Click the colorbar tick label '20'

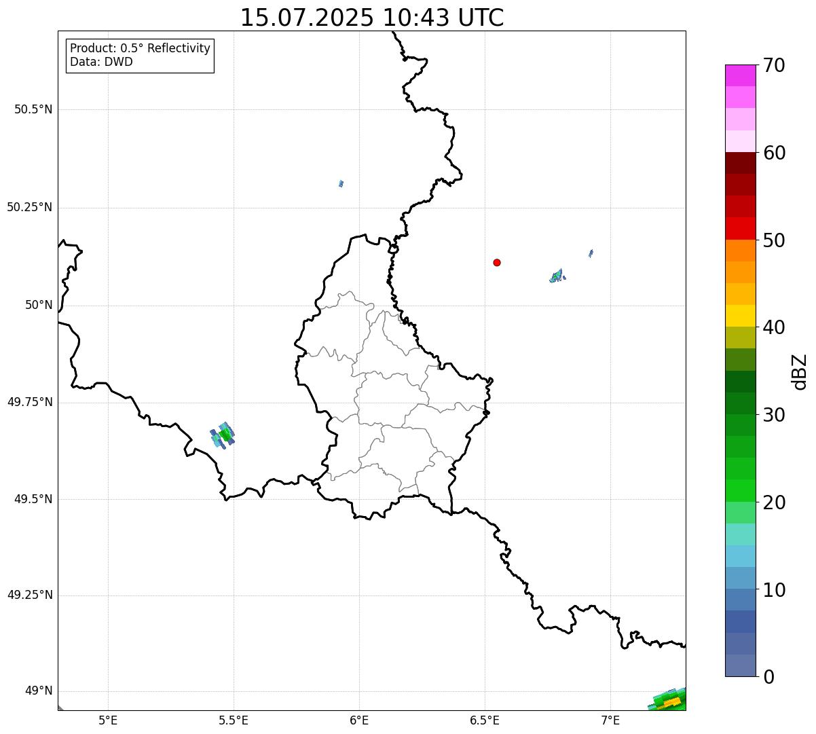click(x=774, y=502)
